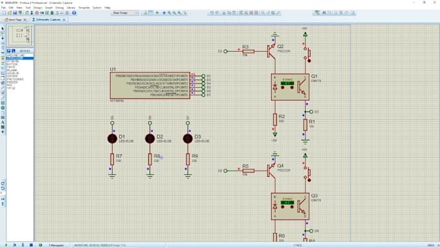Click the Redo toolbar icon
Screen dimensions: 440x248
(x=217, y=13)
